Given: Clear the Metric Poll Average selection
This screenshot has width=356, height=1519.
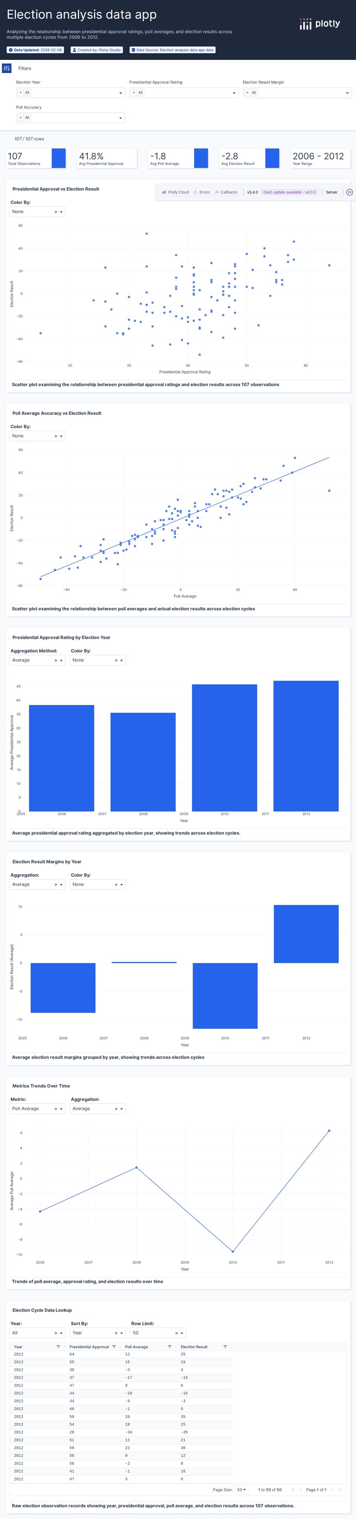Looking at the screenshot, I should click(x=56, y=1109).
